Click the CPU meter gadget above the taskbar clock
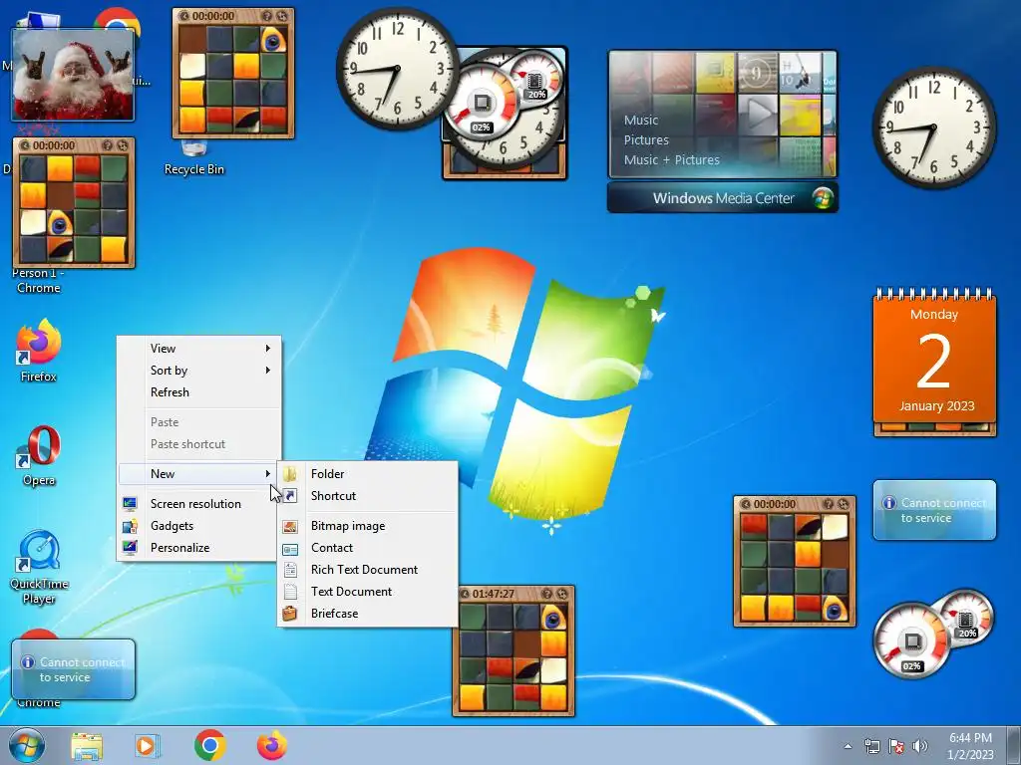The height and width of the screenshot is (765, 1021). point(911,640)
